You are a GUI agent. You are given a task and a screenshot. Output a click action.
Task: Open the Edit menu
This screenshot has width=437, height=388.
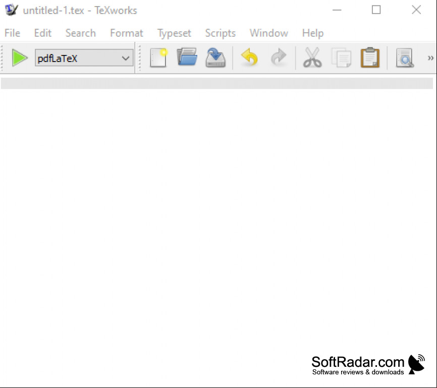[x=43, y=33]
